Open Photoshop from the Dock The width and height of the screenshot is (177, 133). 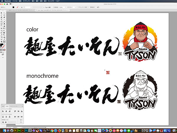pyautogui.click(x=26, y=130)
